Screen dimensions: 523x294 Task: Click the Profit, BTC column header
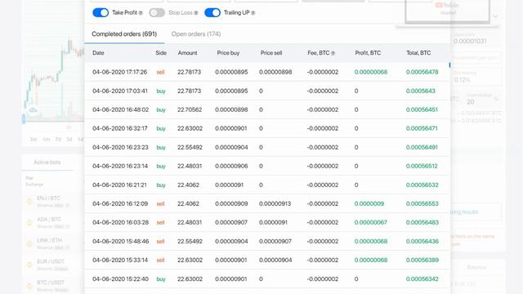pyautogui.click(x=368, y=52)
